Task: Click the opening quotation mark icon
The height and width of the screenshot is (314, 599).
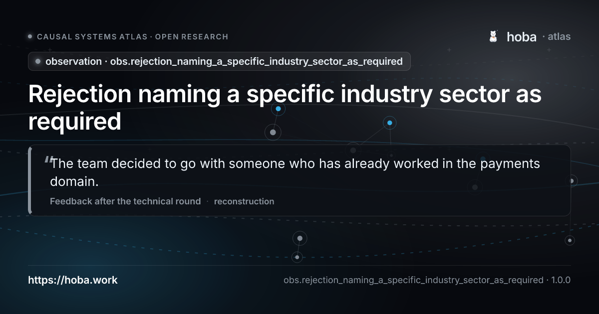Action: pos(48,160)
